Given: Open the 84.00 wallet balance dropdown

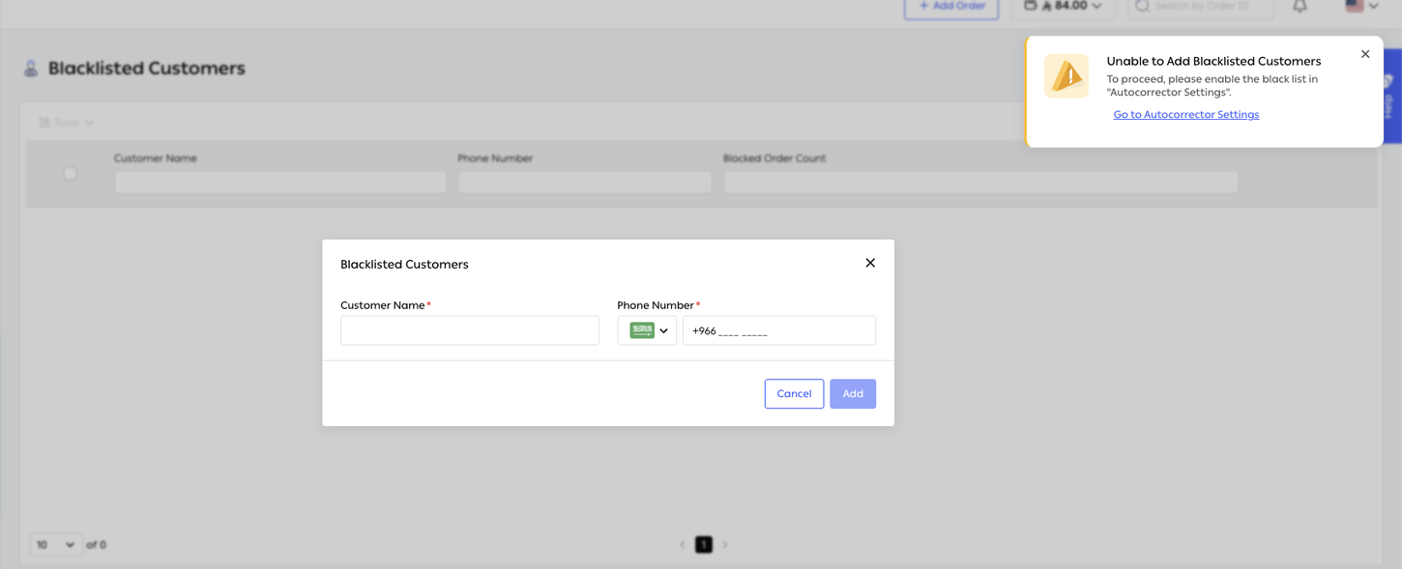Looking at the screenshot, I should coord(1064,8).
